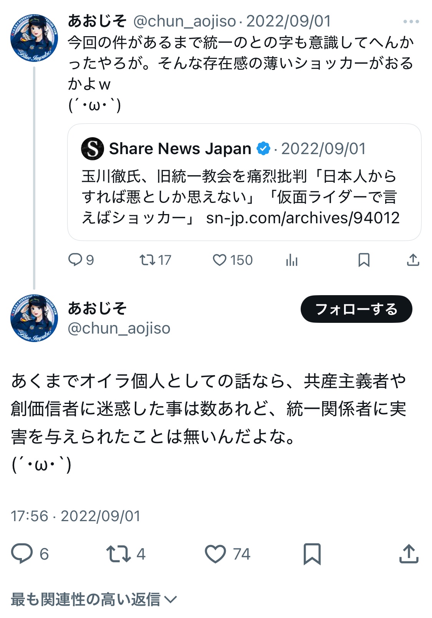Like the top tweet with 150 likes
Viewport: 432px width, 618px height.
pyautogui.click(x=220, y=260)
